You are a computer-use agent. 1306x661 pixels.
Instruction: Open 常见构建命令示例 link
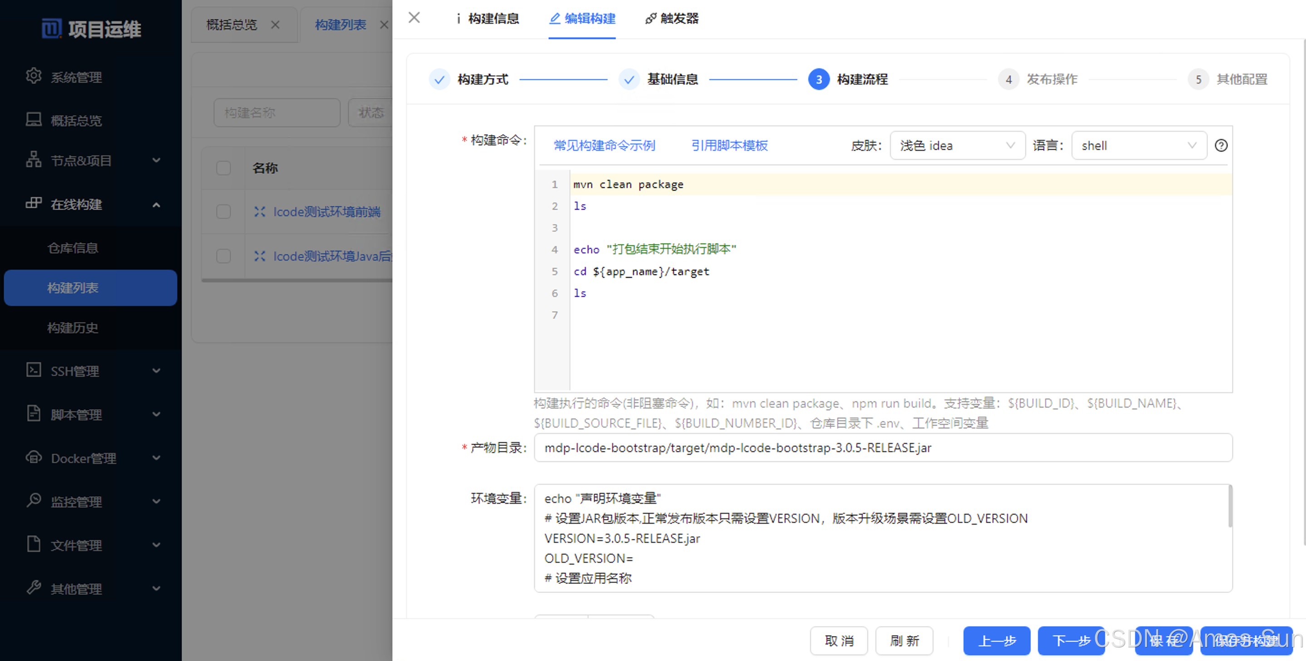point(604,145)
